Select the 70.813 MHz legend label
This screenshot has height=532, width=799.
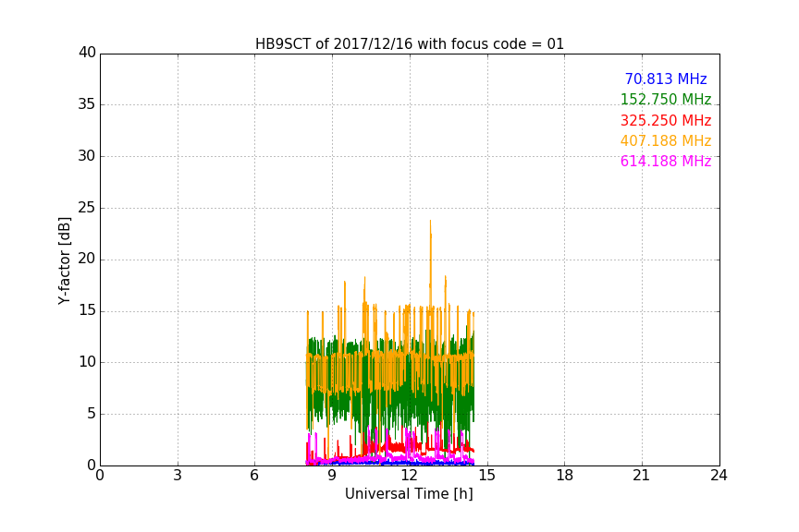click(x=666, y=79)
